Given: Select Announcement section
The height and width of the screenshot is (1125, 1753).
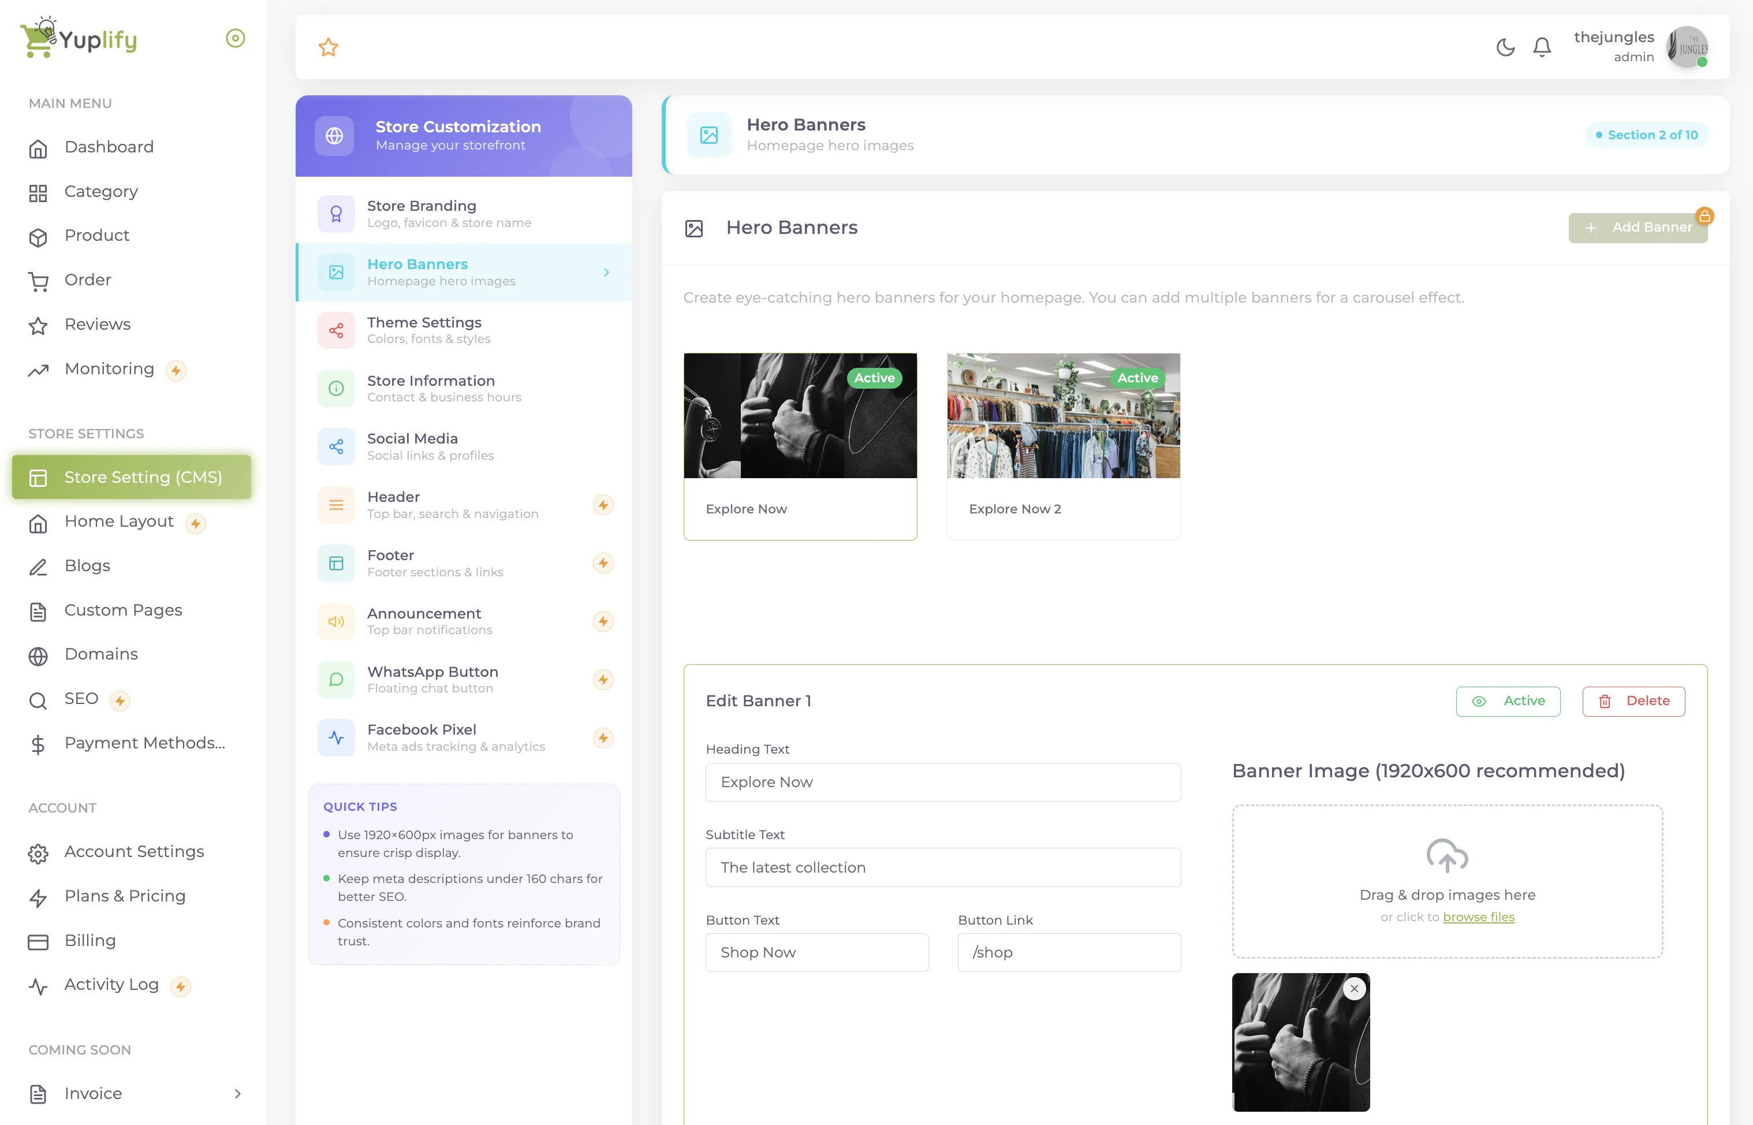Looking at the screenshot, I should 464,621.
